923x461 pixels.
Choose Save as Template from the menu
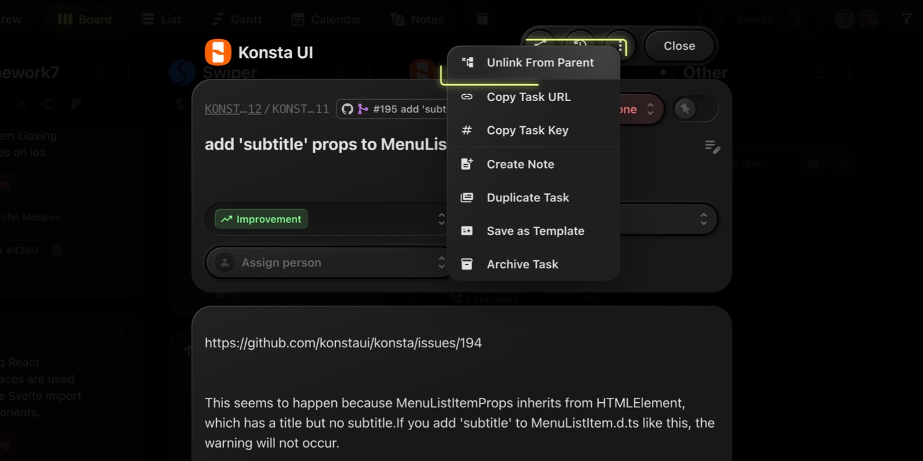(535, 230)
